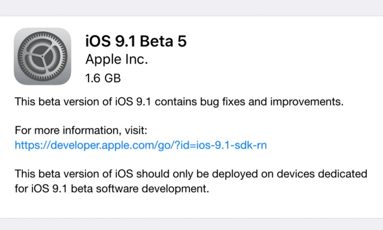This screenshot has width=383, height=230.
Task: Click the "For more information, visit:" text
Action: [81, 131]
